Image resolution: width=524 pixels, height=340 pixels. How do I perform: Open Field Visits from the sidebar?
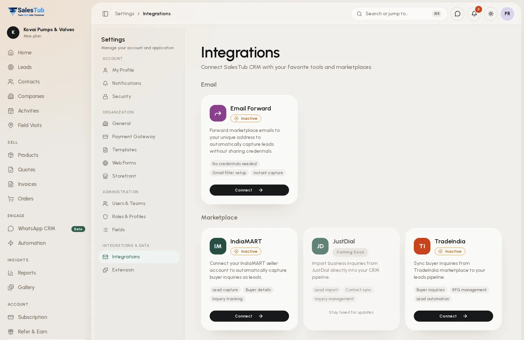(x=46, y=125)
